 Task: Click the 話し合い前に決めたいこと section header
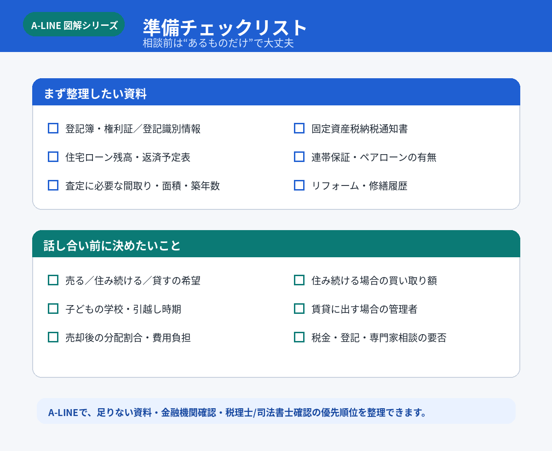pos(276,244)
